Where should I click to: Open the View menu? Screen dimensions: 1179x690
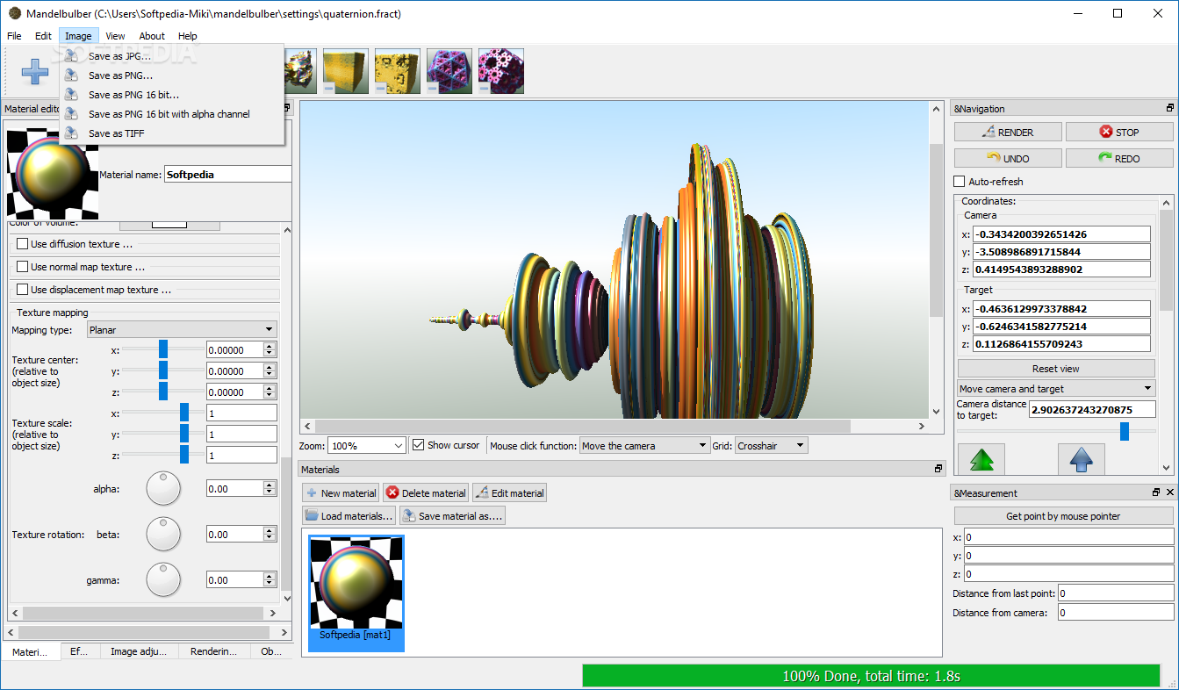click(x=115, y=36)
